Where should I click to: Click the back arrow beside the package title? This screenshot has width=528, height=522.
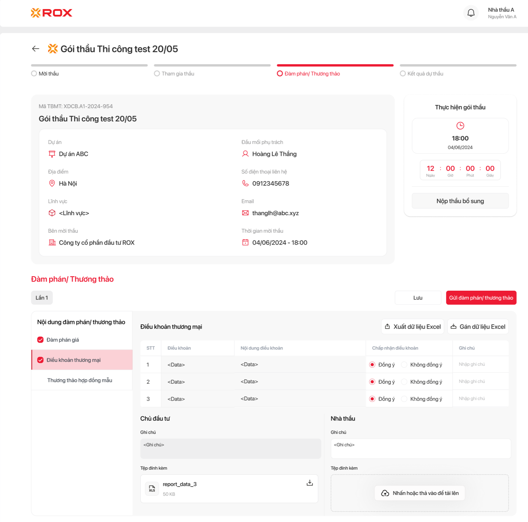click(x=35, y=49)
